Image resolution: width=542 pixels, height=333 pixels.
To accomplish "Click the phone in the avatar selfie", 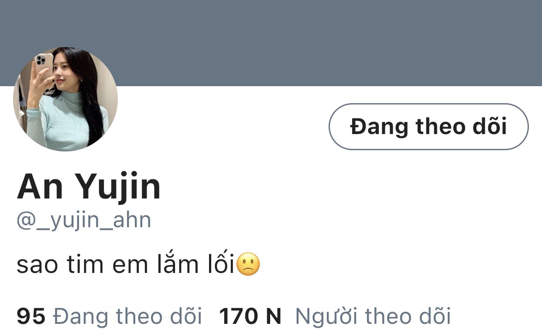I will click(x=44, y=67).
